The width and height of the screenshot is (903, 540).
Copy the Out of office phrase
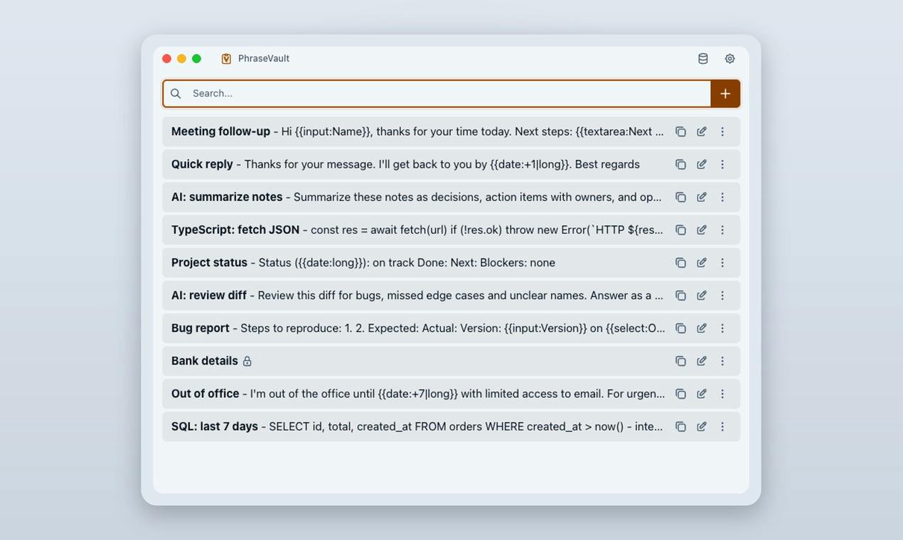(680, 394)
